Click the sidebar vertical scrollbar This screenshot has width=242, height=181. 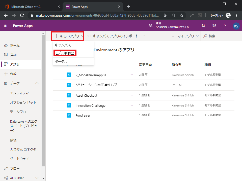pos(43,101)
